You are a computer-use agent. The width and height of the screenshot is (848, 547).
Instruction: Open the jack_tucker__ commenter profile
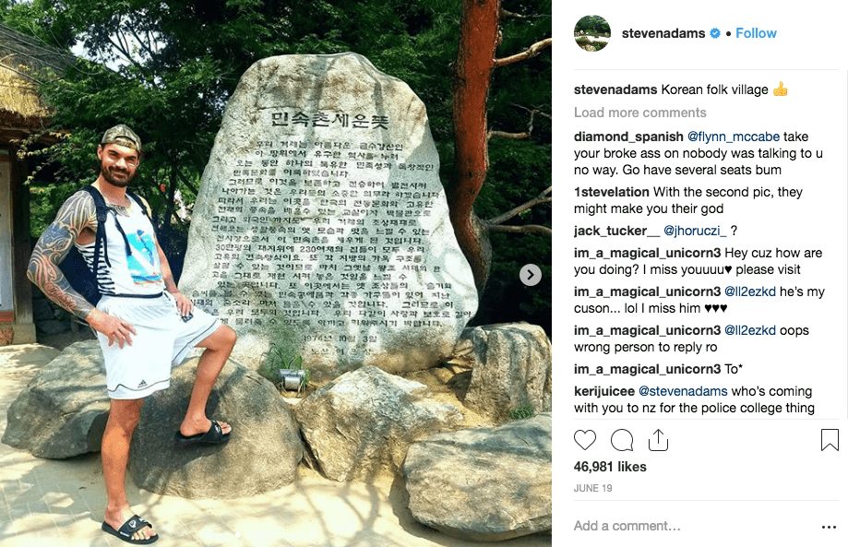[616, 231]
